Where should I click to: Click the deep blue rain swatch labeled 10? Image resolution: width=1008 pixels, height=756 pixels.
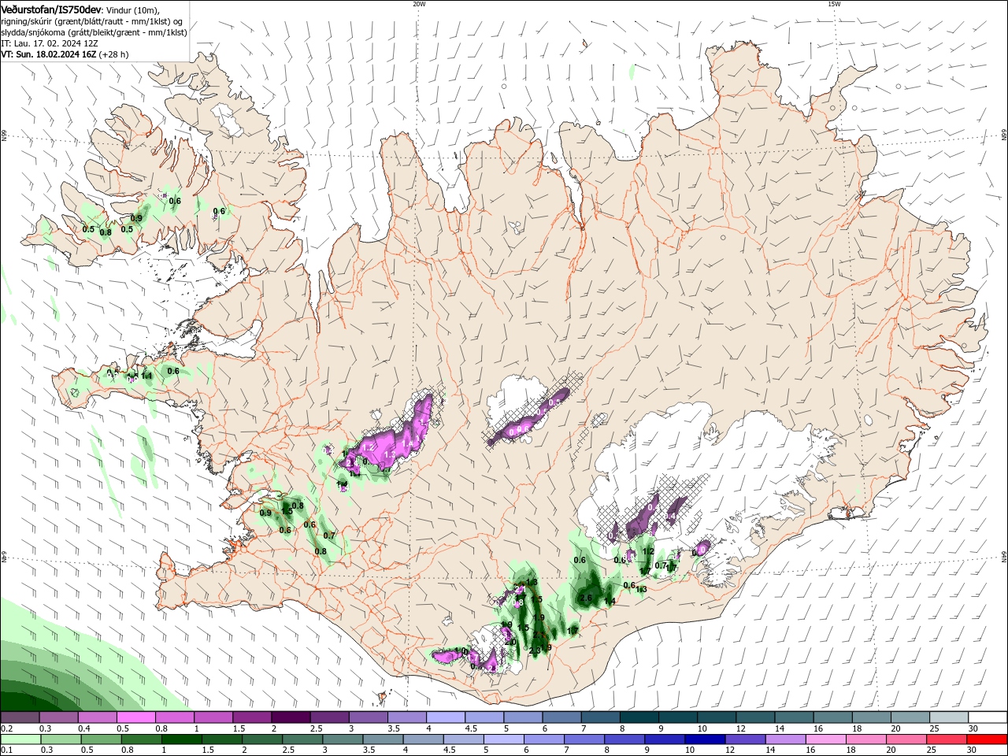(703, 739)
